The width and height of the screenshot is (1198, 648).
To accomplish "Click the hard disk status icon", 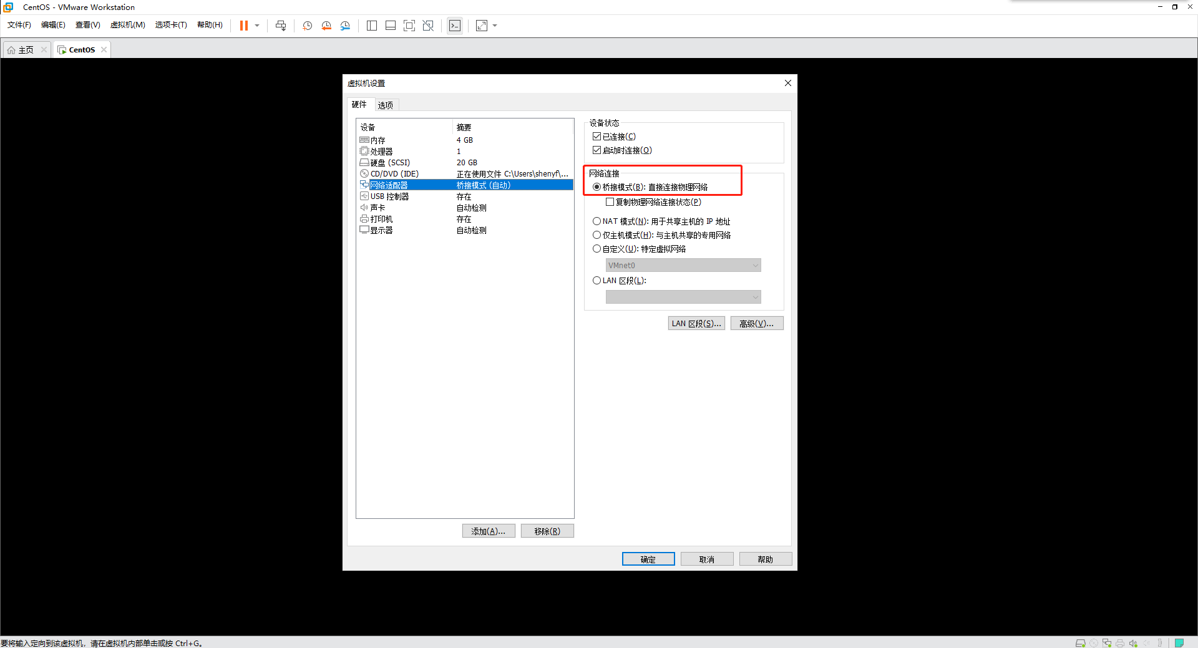I will 1080,642.
